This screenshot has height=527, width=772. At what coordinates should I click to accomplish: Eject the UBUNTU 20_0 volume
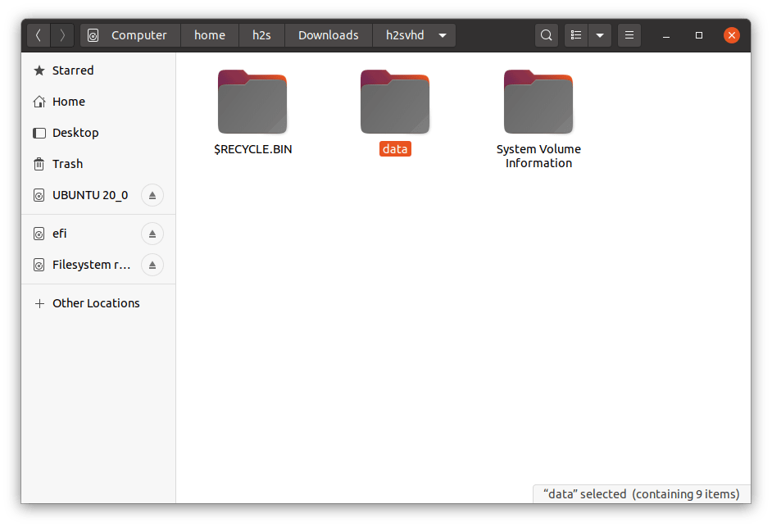(x=152, y=195)
